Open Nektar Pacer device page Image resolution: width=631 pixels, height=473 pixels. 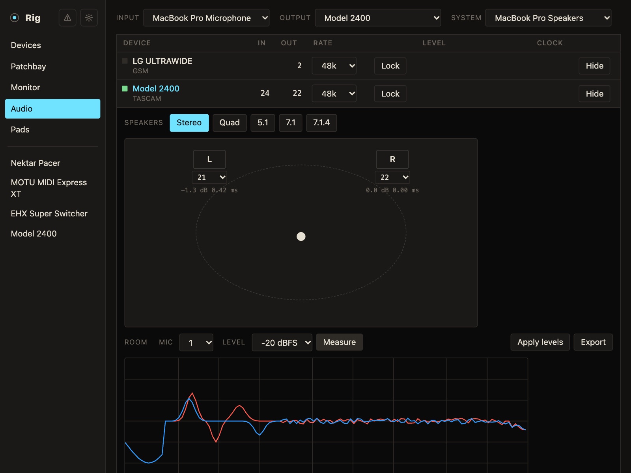click(x=52, y=163)
